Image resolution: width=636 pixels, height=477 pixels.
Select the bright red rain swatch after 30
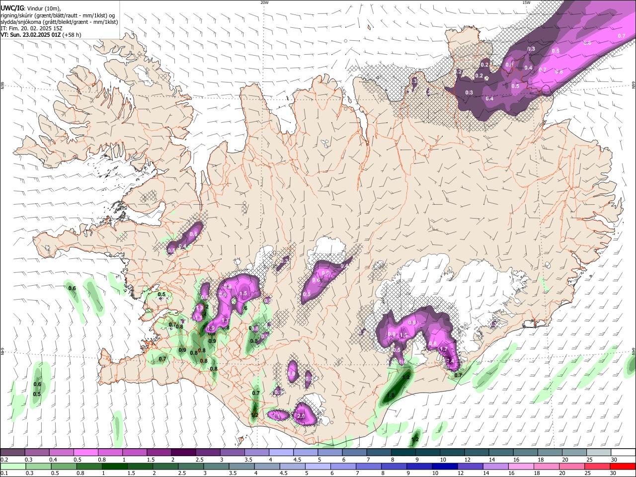[x=623, y=466]
